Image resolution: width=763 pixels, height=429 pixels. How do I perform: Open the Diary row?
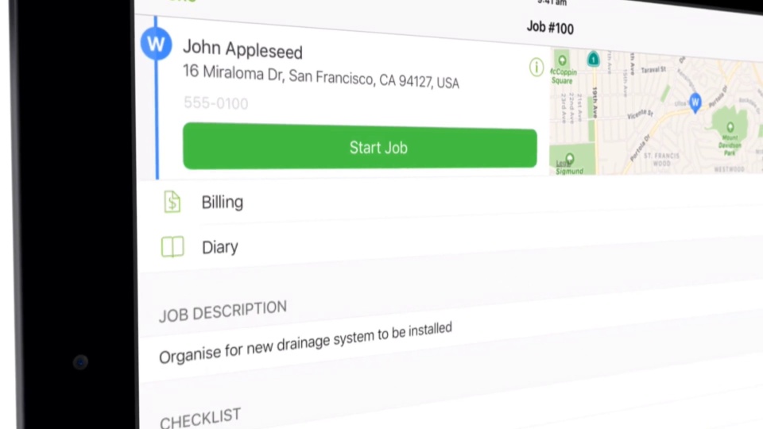(x=220, y=247)
